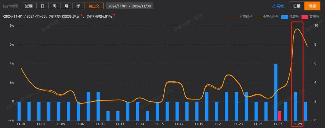The width and height of the screenshot is (325, 128).
Task: Click the red 直播数 bar on 11-27
Action: (x=279, y=116)
